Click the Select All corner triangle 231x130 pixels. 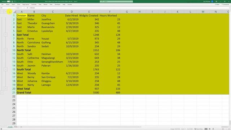[x=14, y=12]
